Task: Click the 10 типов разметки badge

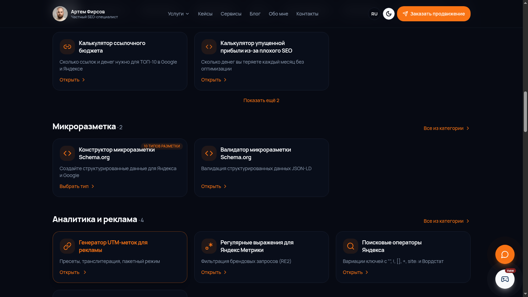Action: point(162,146)
